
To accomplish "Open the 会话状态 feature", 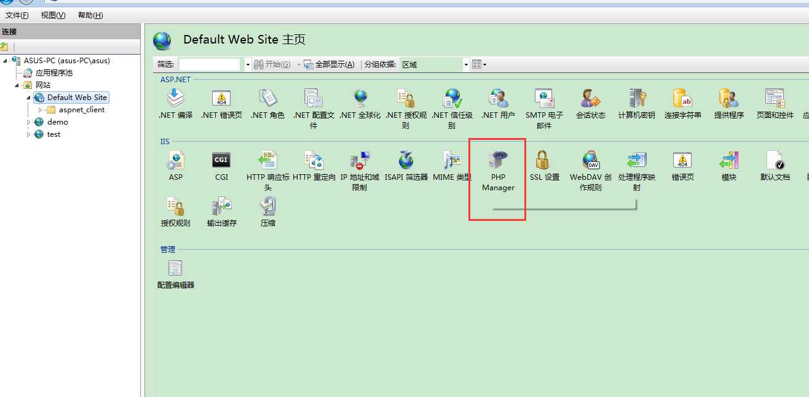I will (x=591, y=104).
